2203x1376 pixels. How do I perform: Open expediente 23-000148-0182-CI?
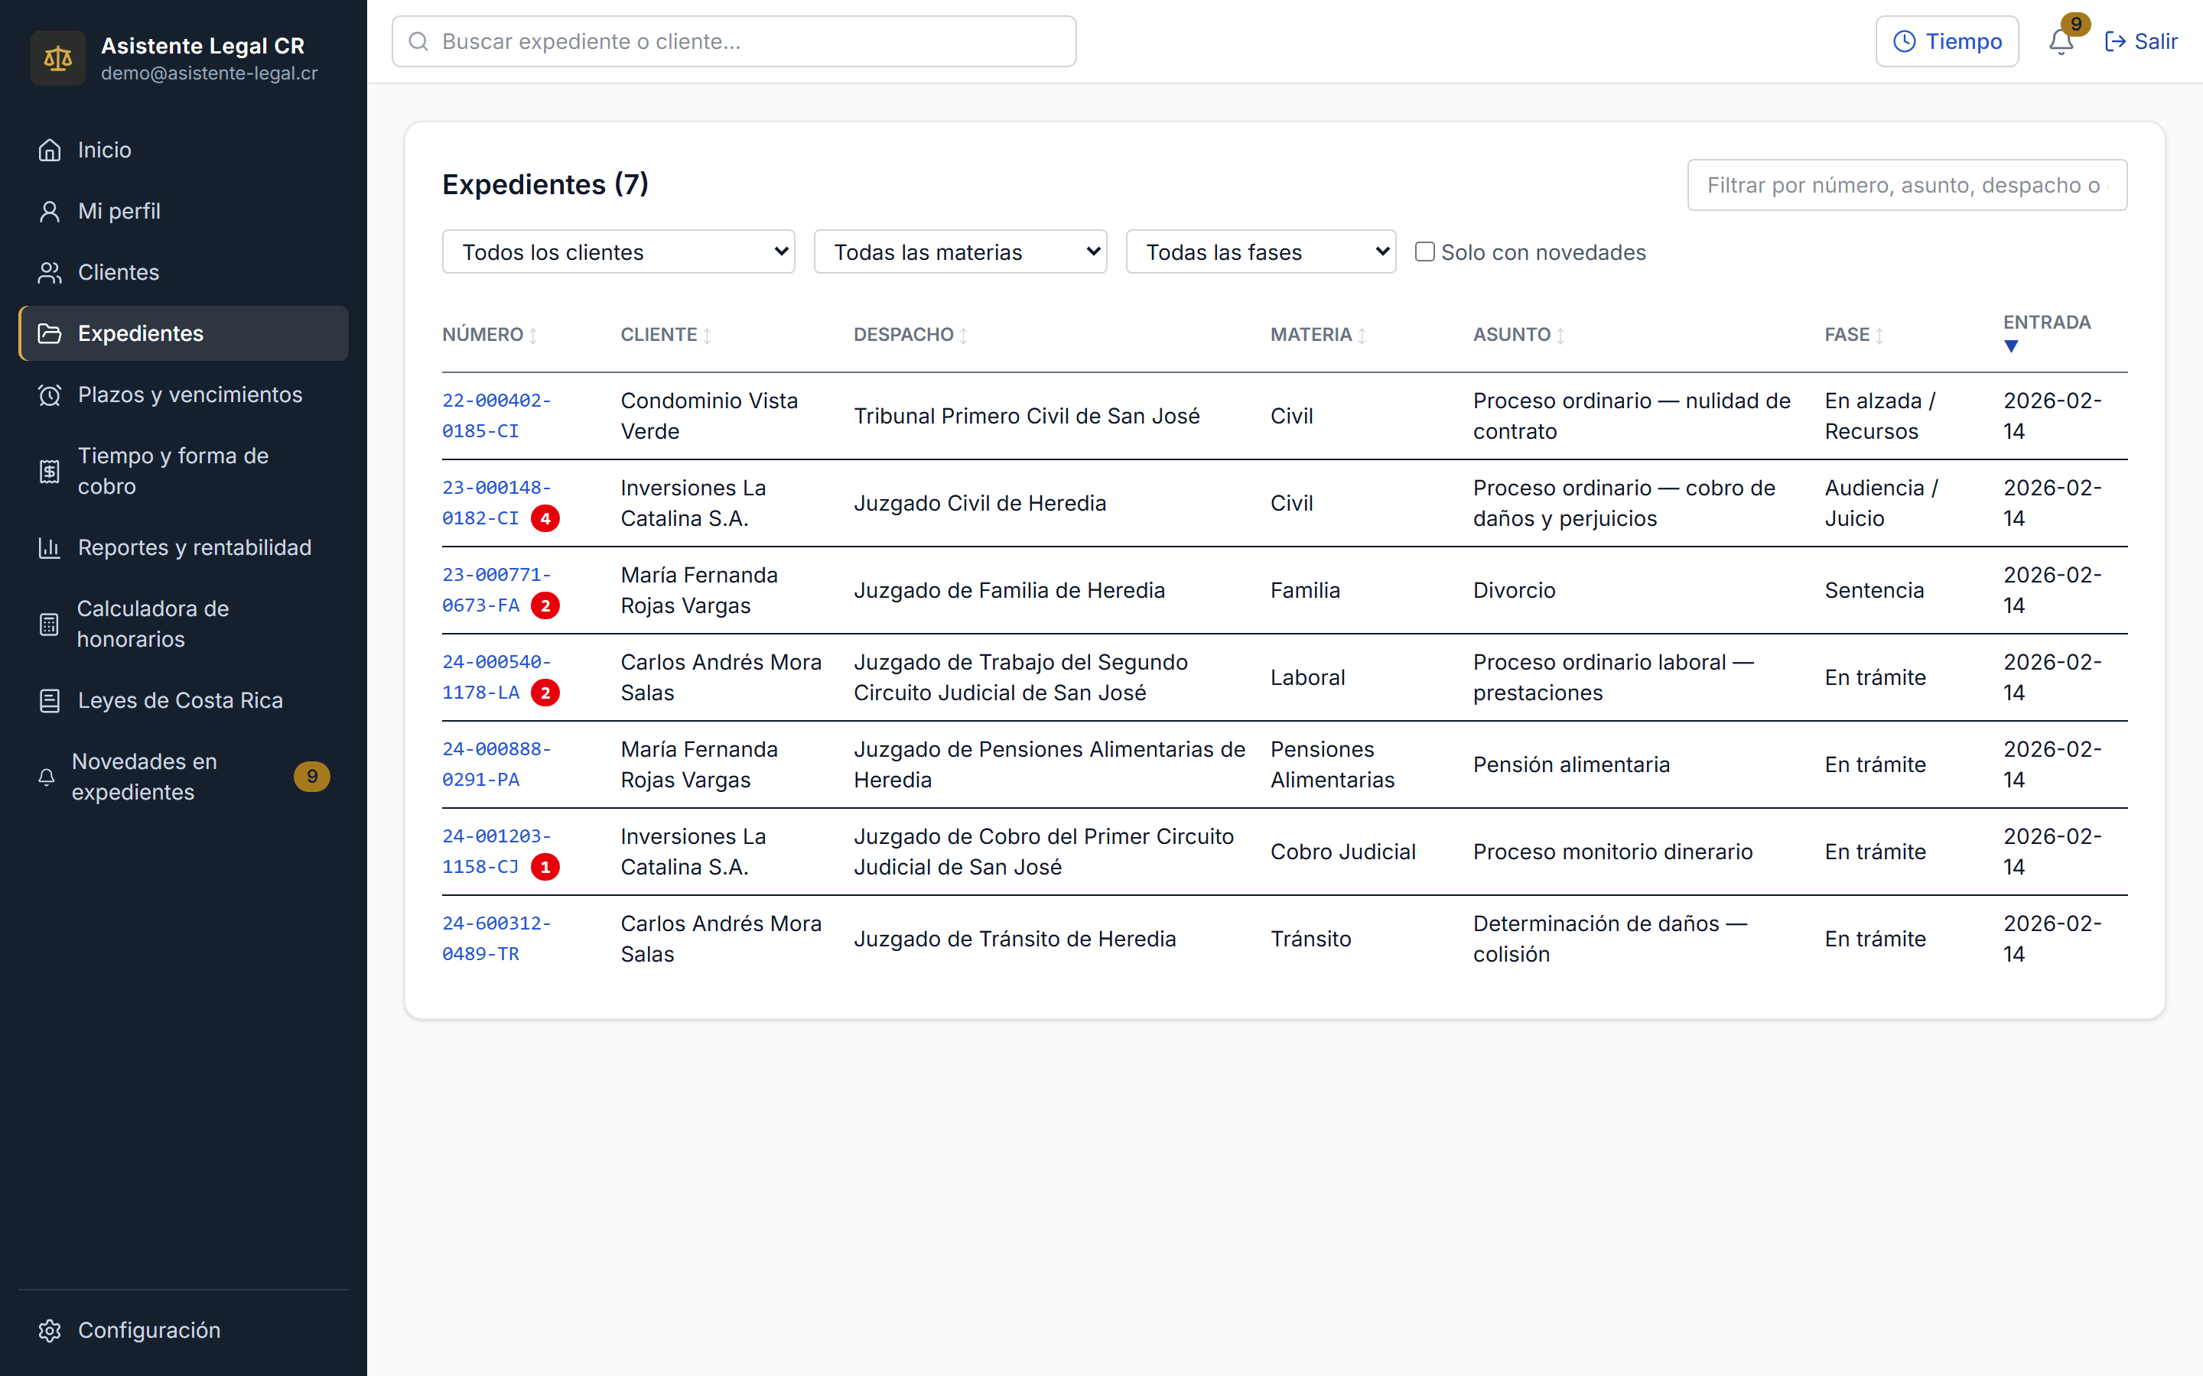coord(497,503)
